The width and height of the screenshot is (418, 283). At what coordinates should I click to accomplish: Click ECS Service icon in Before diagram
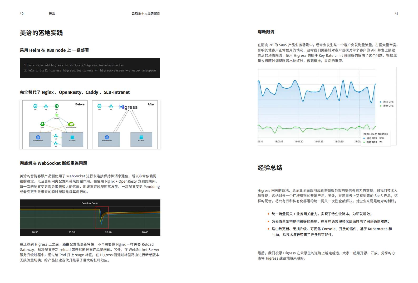point(72,137)
